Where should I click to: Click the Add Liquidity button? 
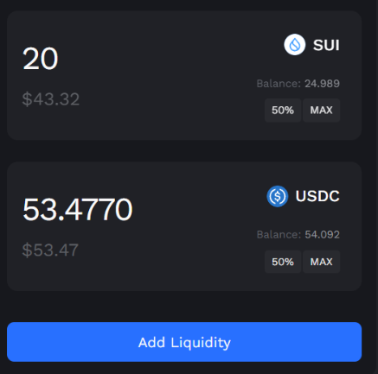[184, 342]
